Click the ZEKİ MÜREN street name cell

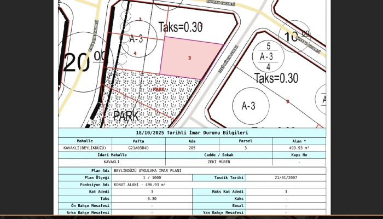(x=219, y=162)
